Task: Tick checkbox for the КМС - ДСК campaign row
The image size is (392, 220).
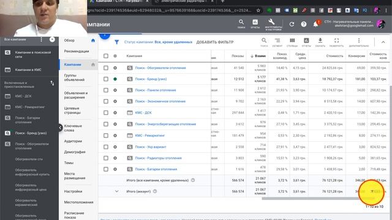Action: 106,112
